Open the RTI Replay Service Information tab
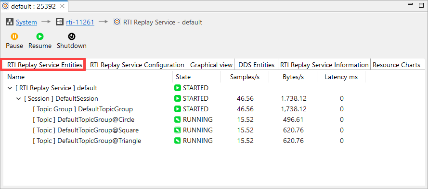 [324, 65]
